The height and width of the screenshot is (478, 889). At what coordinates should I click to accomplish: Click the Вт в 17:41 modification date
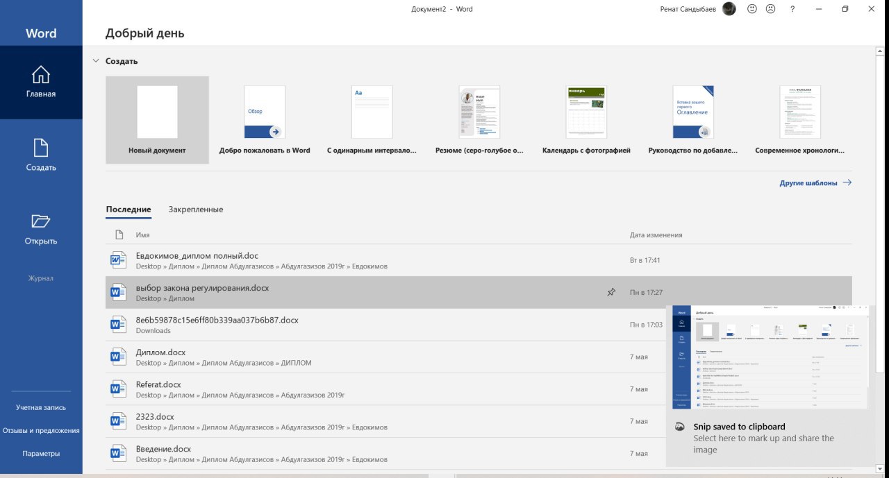pyautogui.click(x=645, y=261)
